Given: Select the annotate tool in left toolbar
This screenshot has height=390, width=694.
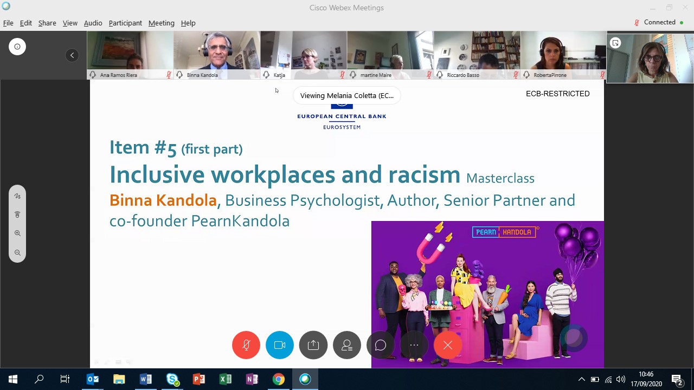Looking at the screenshot, I should (x=17, y=196).
